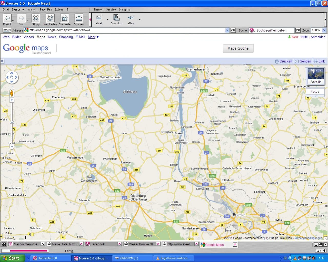Switch to the Facebook tab
This screenshot has width=328, height=262.
tap(97, 244)
